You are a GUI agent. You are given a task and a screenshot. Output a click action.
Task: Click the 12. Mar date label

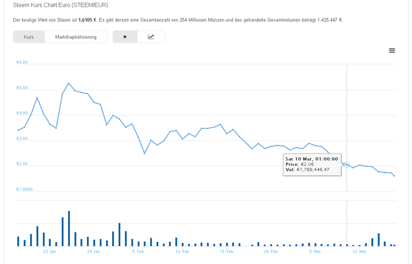pos(359,251)
